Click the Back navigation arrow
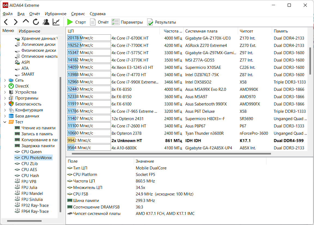Screen dimensions: 314x225 point(6,22)
